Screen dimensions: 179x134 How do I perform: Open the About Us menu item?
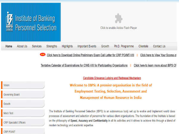[x=22, y=46]
